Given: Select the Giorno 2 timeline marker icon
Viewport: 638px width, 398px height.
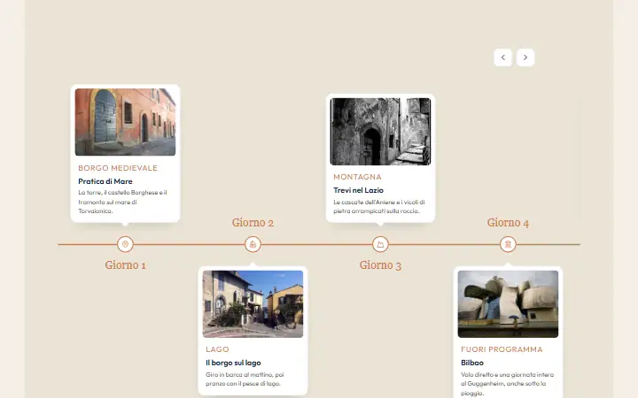Looking at the screenshot, I should pos(253,244).
